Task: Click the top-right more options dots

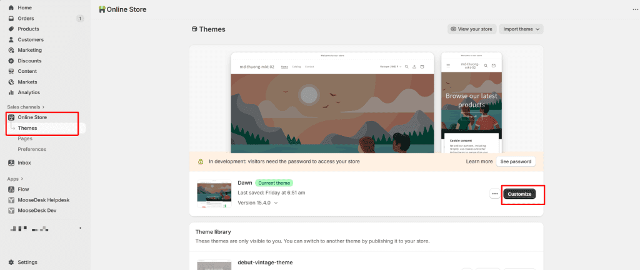Action: tap(635, 9)
